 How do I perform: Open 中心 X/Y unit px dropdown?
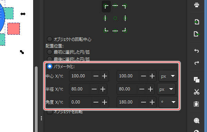(x=168, y=76)
